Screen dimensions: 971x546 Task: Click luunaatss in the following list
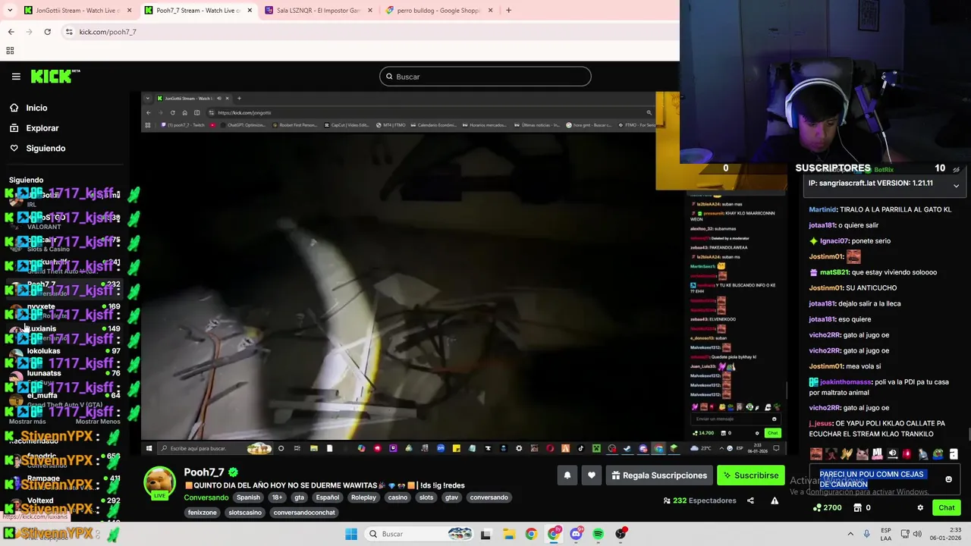click(44, 373)
